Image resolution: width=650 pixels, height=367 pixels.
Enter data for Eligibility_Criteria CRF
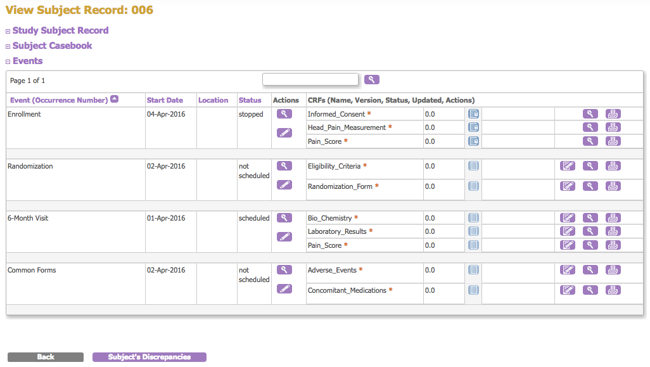tap(568, 166)
